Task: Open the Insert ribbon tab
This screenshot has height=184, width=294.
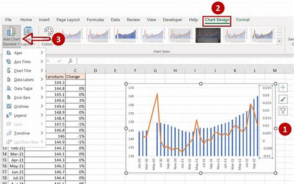Action: tap(44, 20)
